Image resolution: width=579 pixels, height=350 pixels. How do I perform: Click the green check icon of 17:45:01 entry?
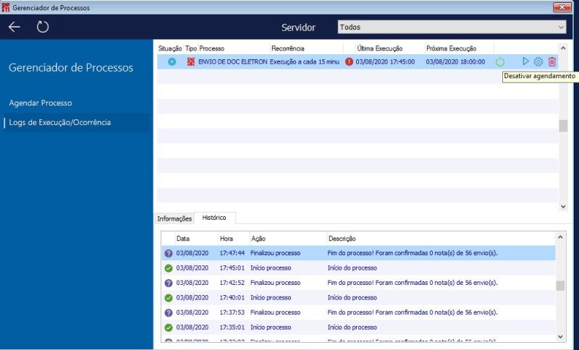pos(169,268)
